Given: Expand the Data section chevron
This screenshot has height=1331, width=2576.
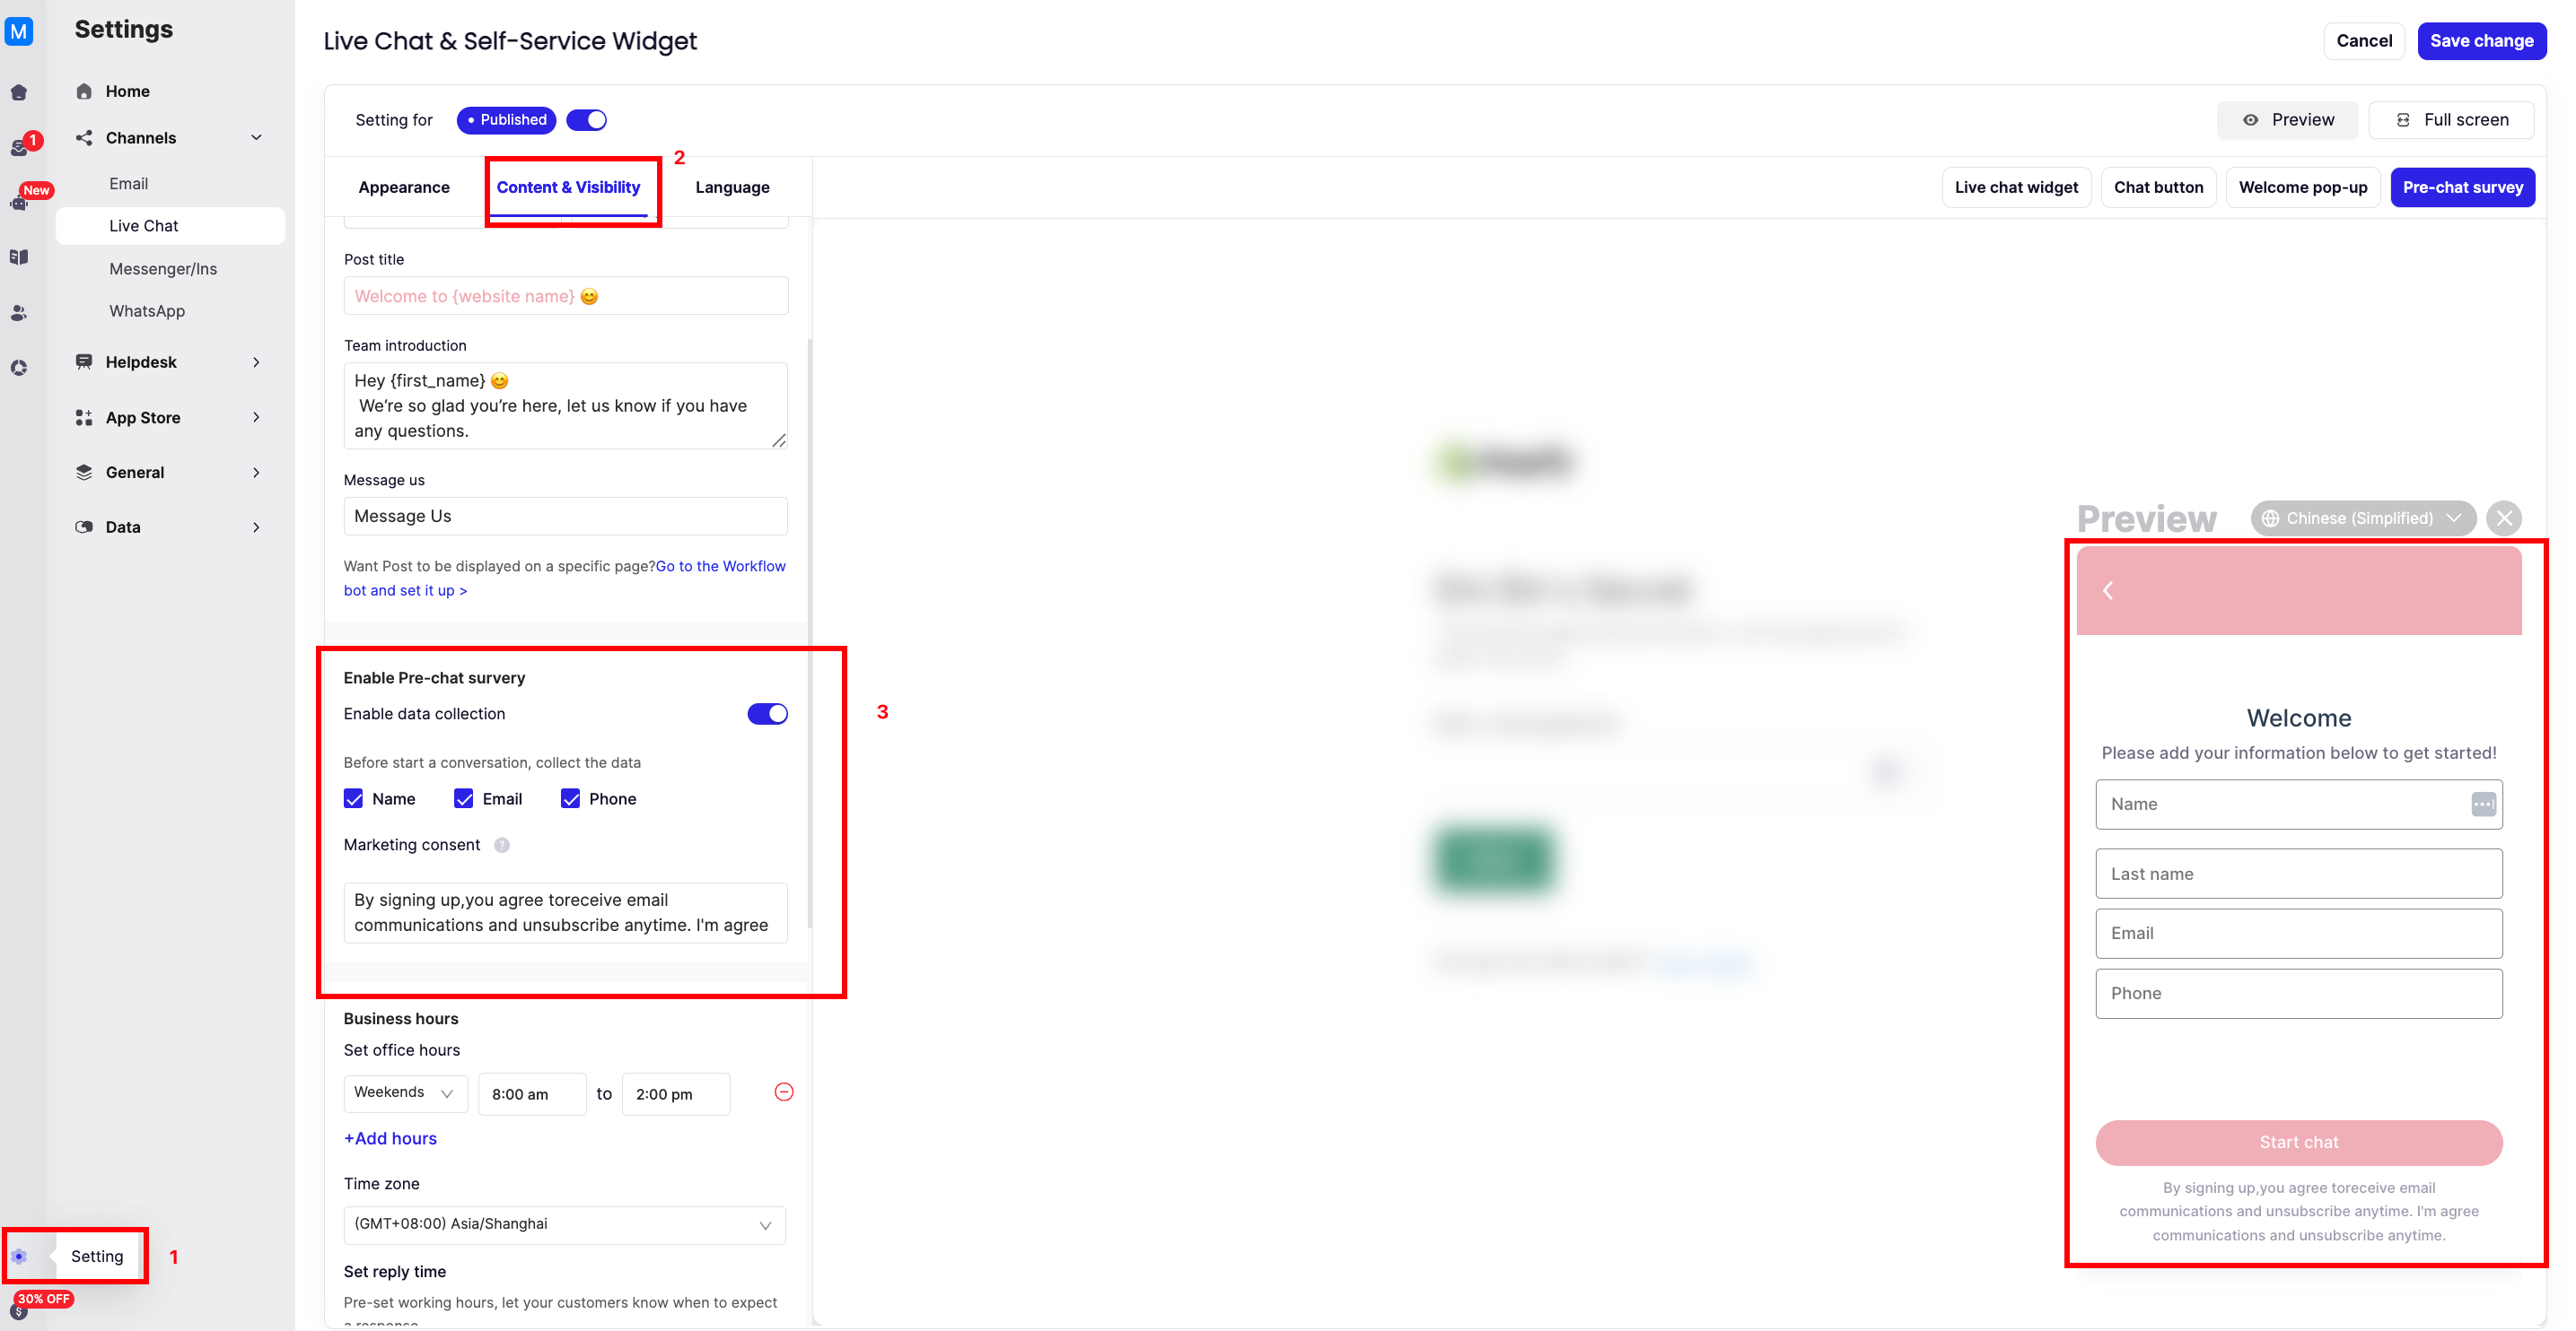Looking at the screenshot, I should pos(256,526).
